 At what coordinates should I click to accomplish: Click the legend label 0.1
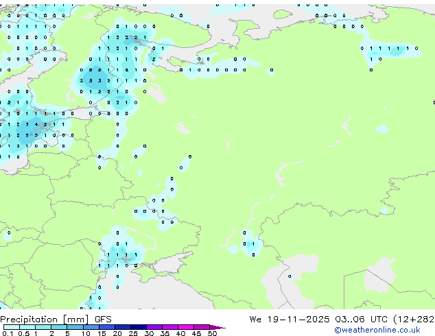tap(8, 333)
